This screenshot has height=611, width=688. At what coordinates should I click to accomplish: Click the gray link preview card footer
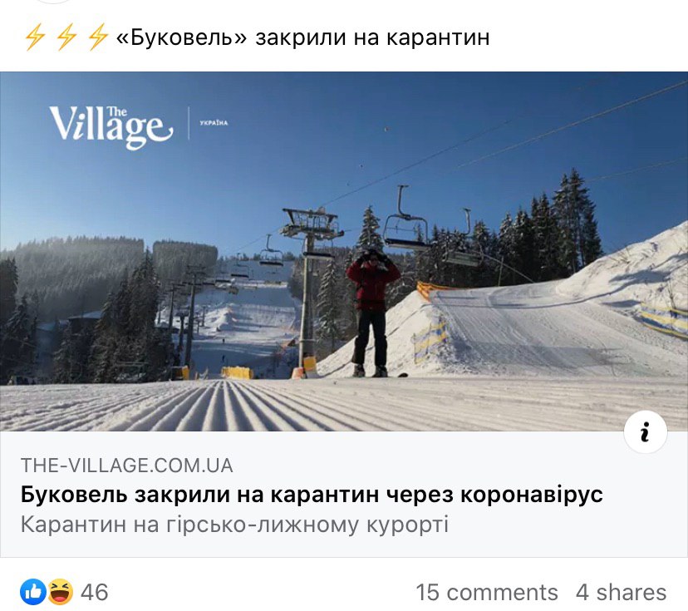pos(344,495)
